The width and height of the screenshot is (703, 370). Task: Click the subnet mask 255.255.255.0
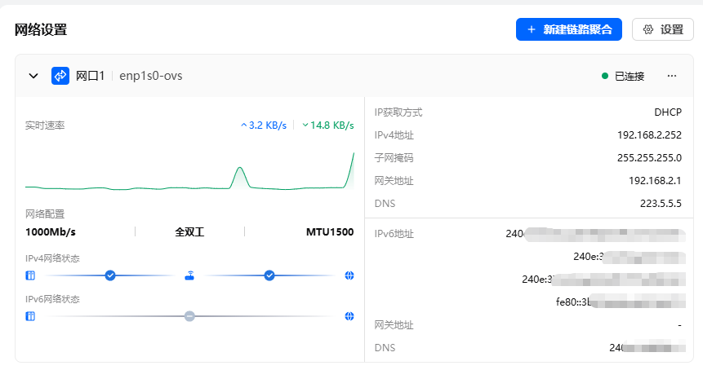click(649, 158)
